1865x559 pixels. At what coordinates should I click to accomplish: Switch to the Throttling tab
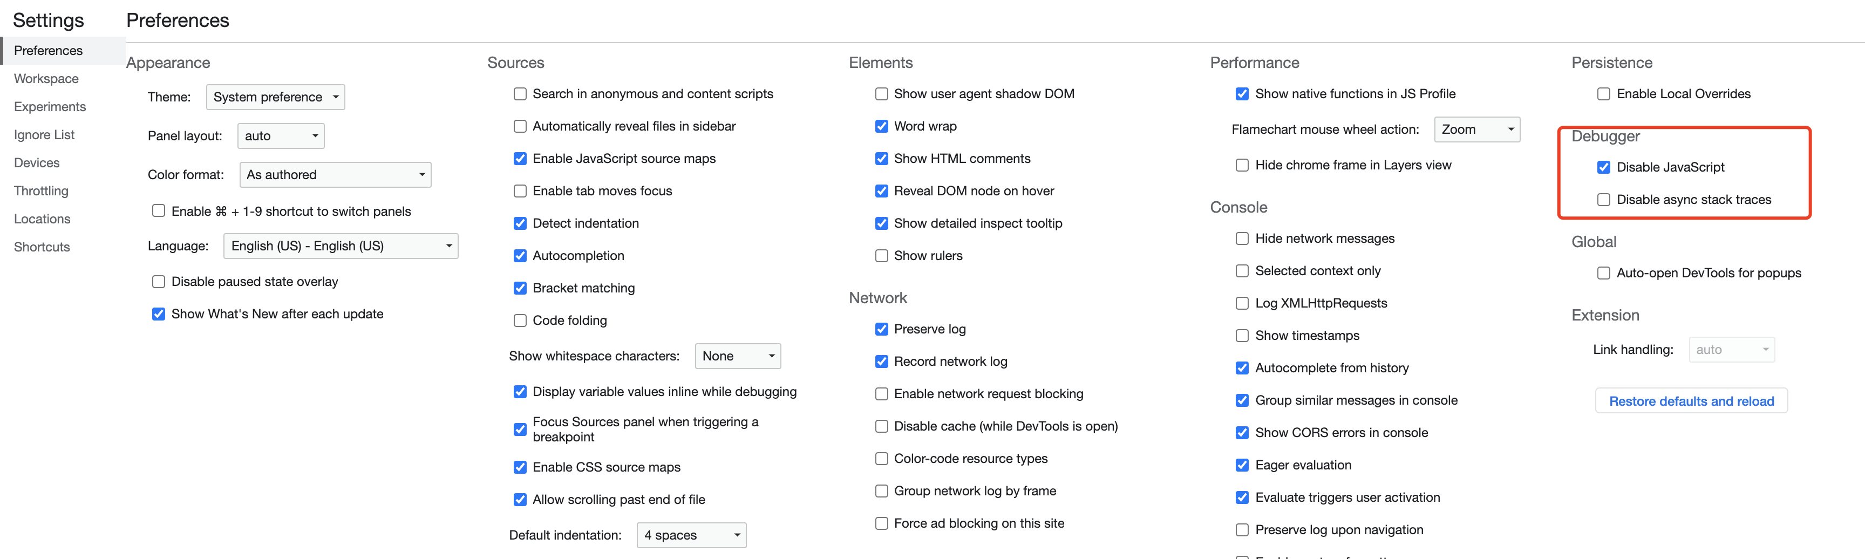click(41, 191)
